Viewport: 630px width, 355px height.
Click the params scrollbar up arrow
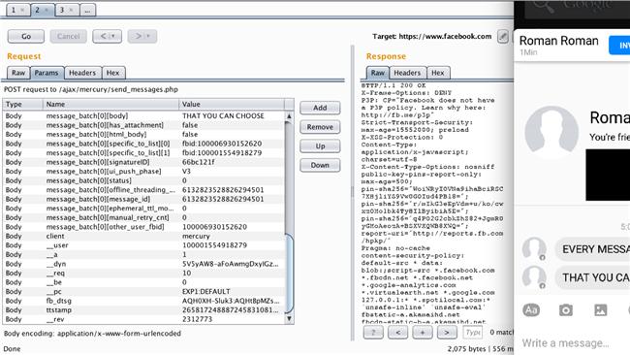click(289, 115)
